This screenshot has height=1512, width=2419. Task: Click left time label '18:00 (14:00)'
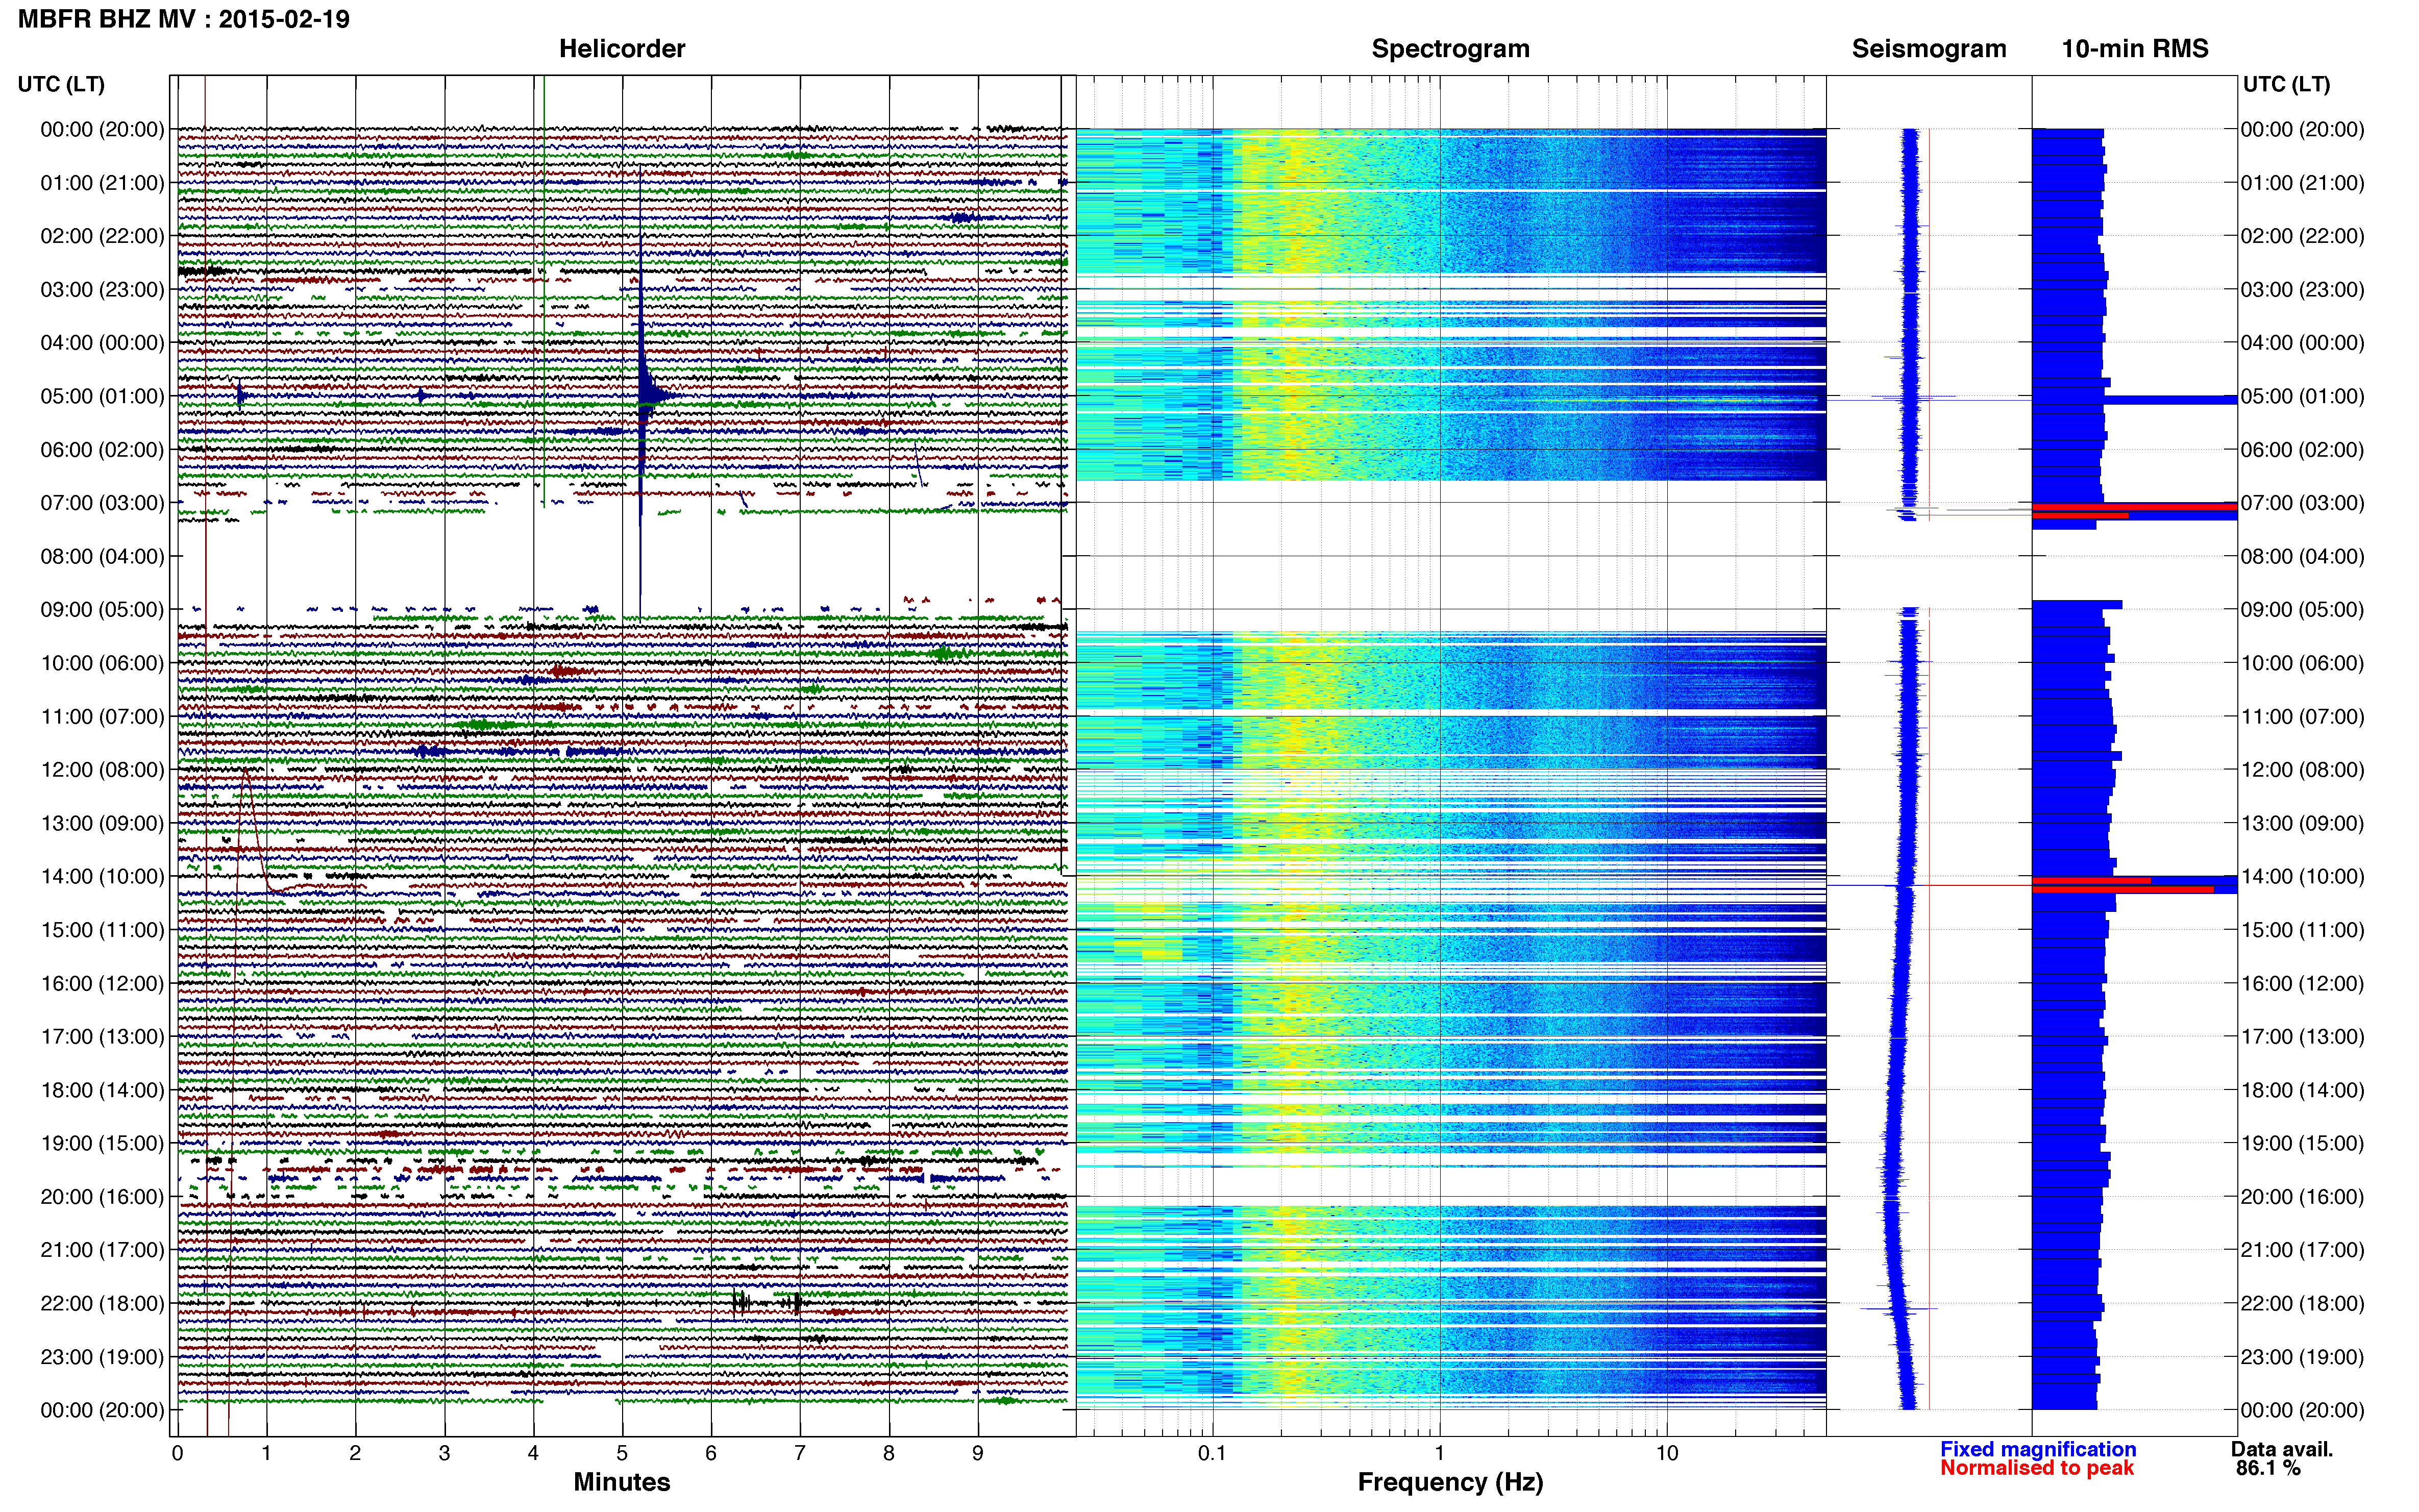coord(102,1090)
